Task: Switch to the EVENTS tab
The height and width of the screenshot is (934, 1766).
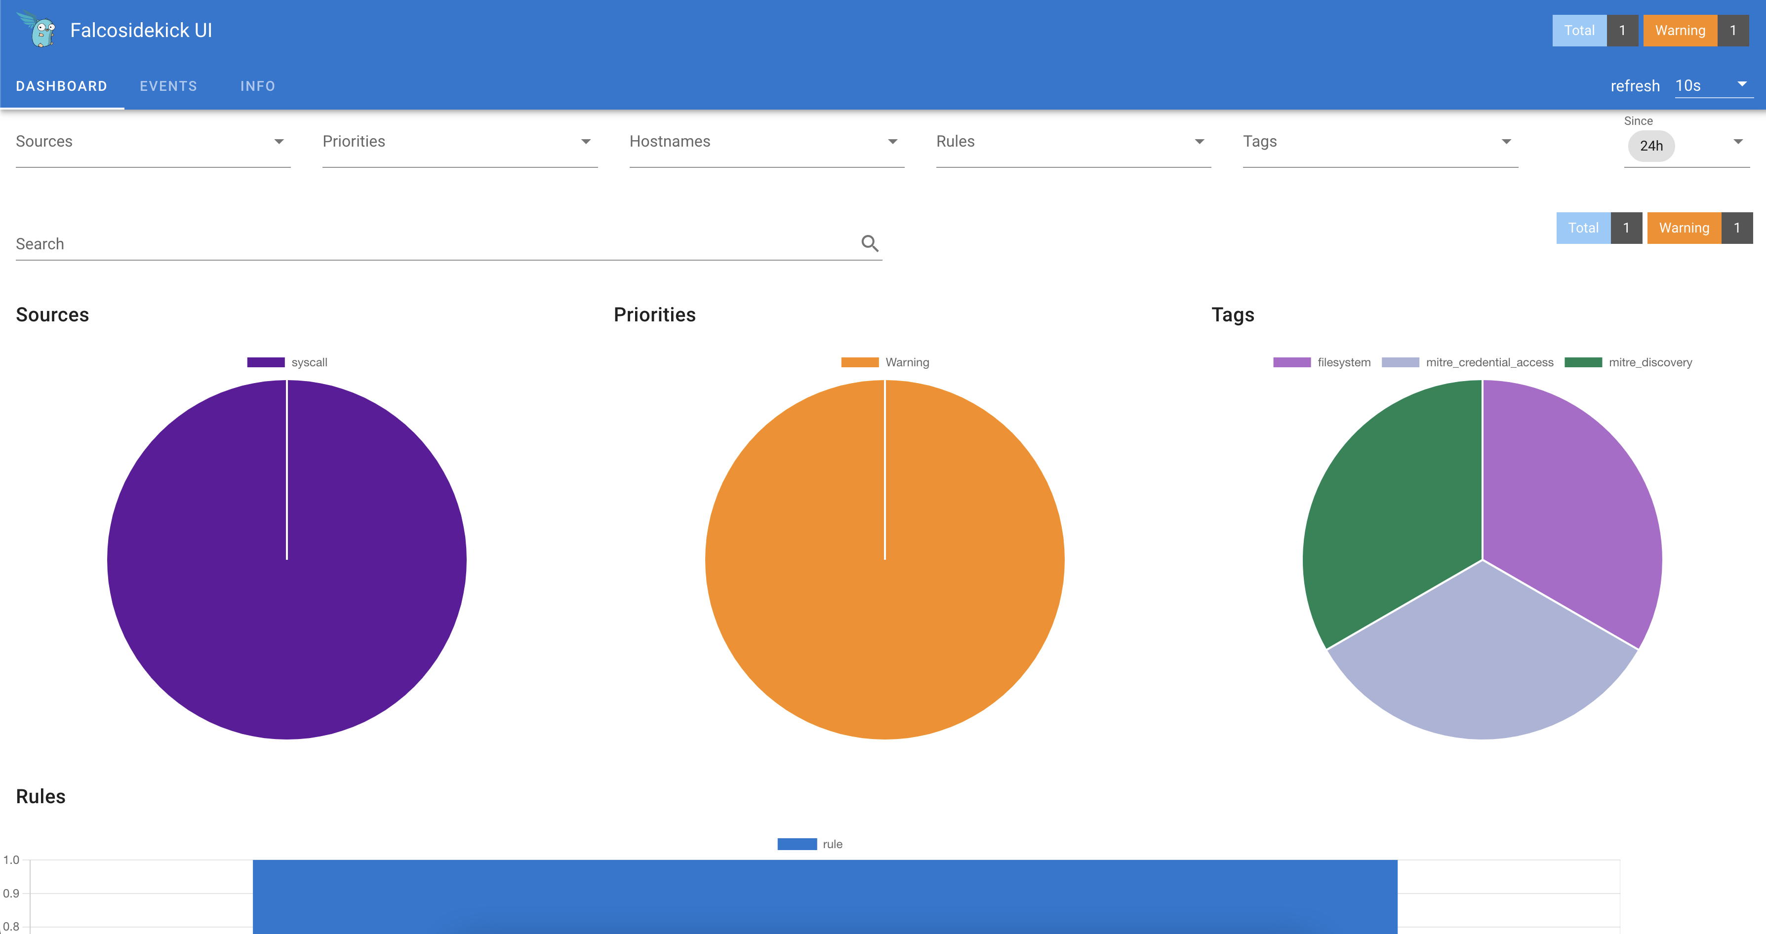Action: coord(168,85)
